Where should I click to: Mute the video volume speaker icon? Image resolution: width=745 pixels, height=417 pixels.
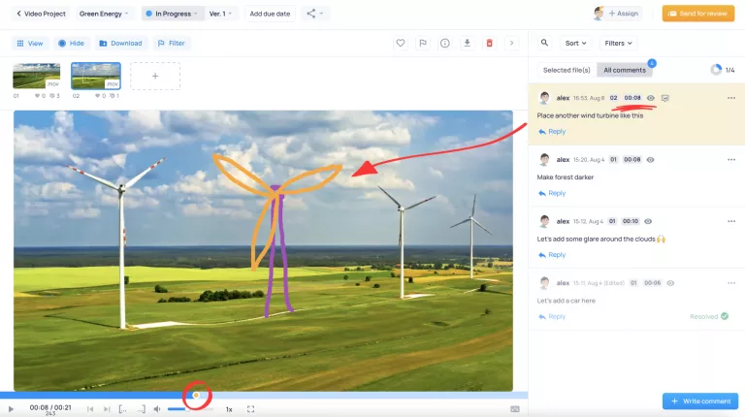(x=158, y=409)
